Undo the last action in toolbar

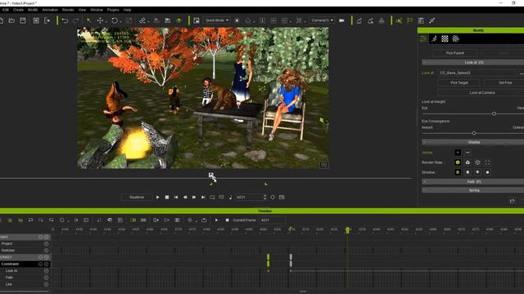click(x=65, y=20)
